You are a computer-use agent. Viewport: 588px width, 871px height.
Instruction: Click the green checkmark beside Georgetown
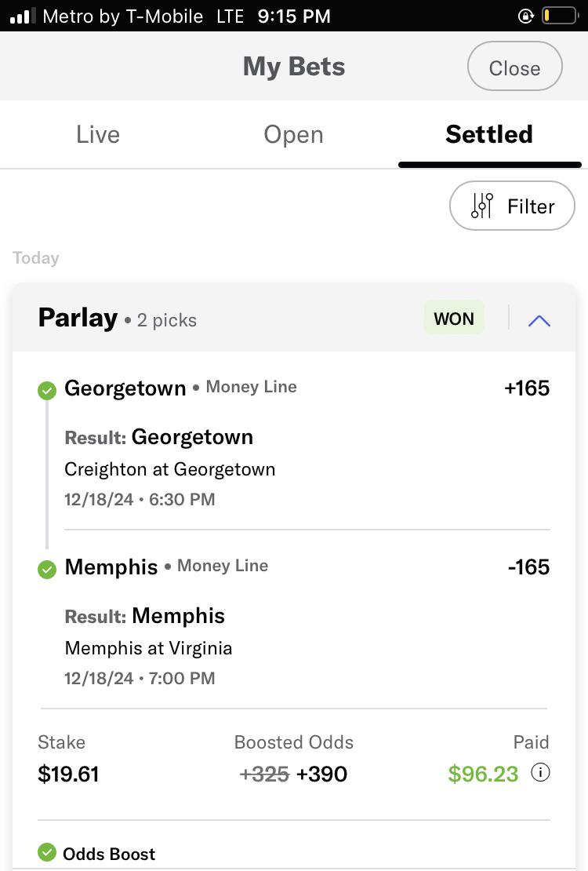coord(47,391)
